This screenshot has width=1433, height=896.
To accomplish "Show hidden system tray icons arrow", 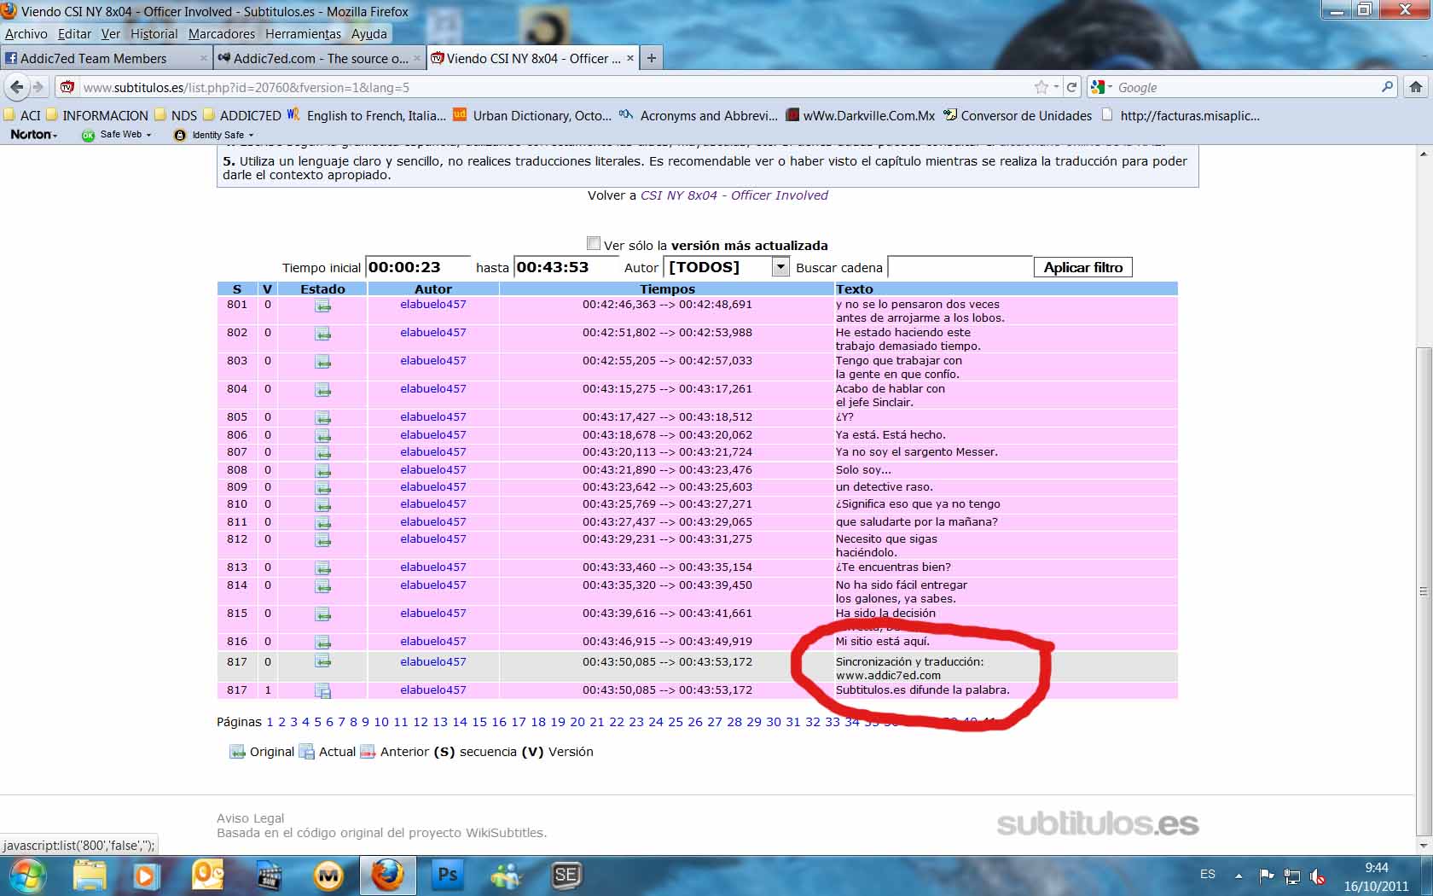I will (1239, 876).
